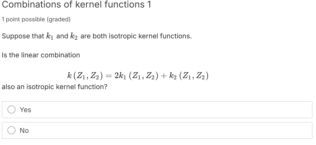Click the 'Is the linear combination' text
Screen dimensions: 316x145
41,55
